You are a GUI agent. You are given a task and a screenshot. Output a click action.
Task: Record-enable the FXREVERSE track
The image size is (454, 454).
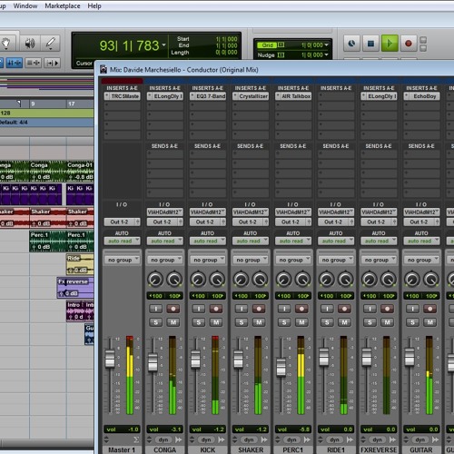(x=388, y=309)
